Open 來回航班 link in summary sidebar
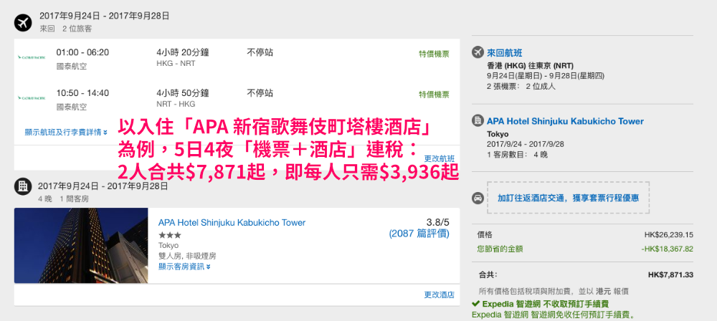717x321 pixels. (505, 53)
